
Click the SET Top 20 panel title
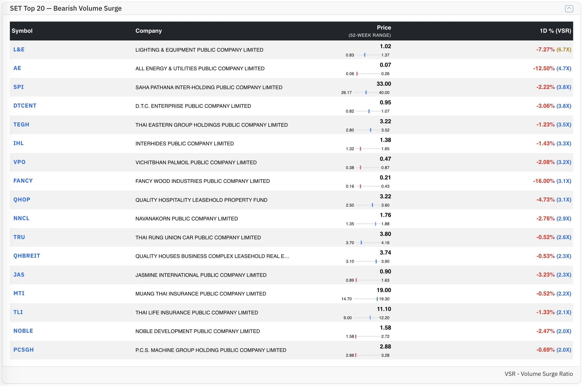66,9
